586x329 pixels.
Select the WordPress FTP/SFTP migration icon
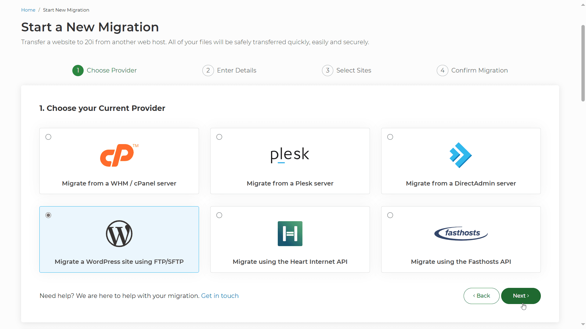pyautogui.click(x=119, y=233)
